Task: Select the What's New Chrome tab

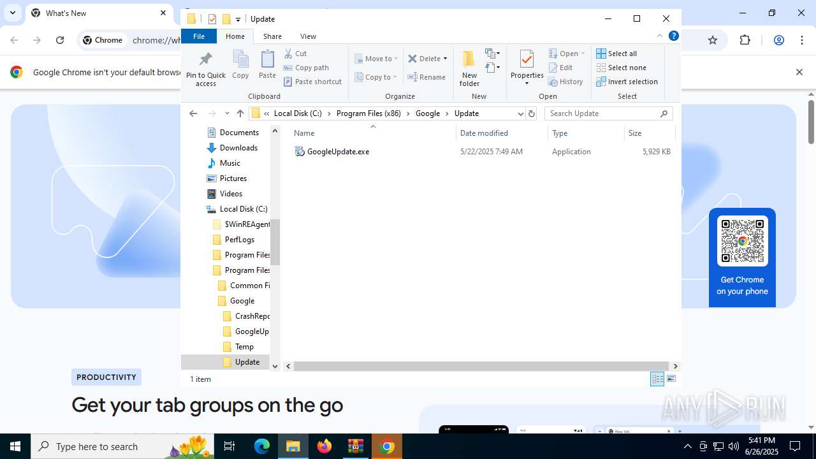Action: (x=99, y=13)
